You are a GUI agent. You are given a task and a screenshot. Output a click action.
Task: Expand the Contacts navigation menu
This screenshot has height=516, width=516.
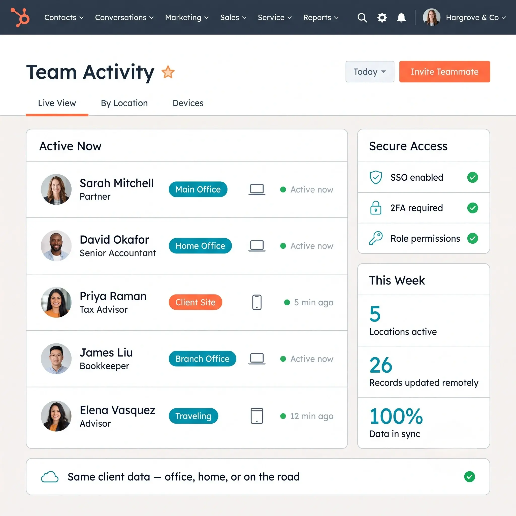(64, 18)
